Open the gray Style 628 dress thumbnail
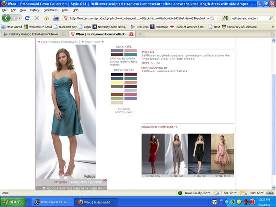The height and width of the screenshot is (207, 276). [x=176, y=154]
